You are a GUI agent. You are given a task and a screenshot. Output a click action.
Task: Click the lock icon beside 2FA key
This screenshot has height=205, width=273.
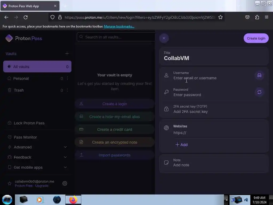[166, 109]
